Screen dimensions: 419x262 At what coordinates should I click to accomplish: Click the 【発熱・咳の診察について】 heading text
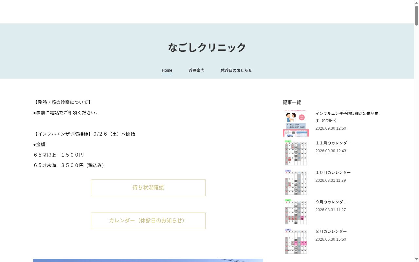63,102
